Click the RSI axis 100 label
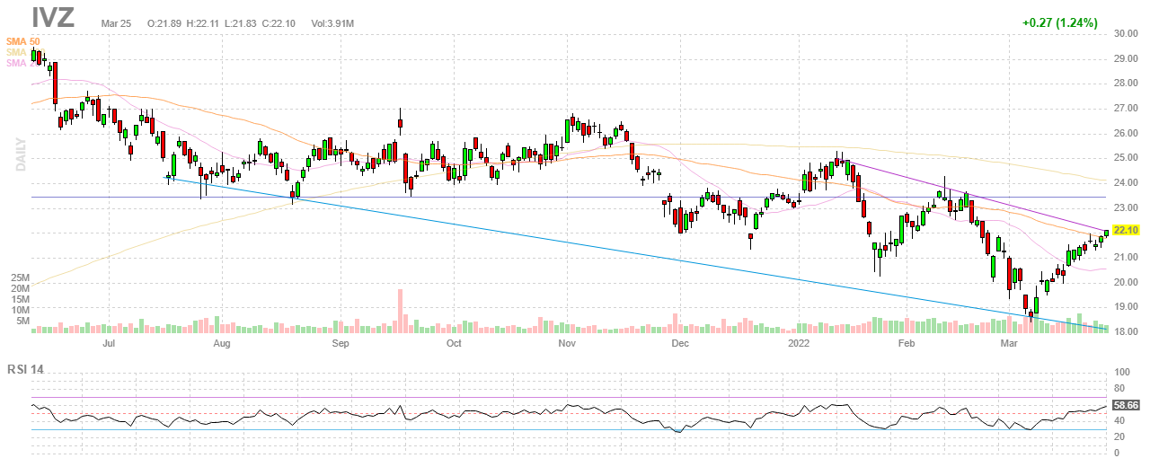 click(1122, 372)
